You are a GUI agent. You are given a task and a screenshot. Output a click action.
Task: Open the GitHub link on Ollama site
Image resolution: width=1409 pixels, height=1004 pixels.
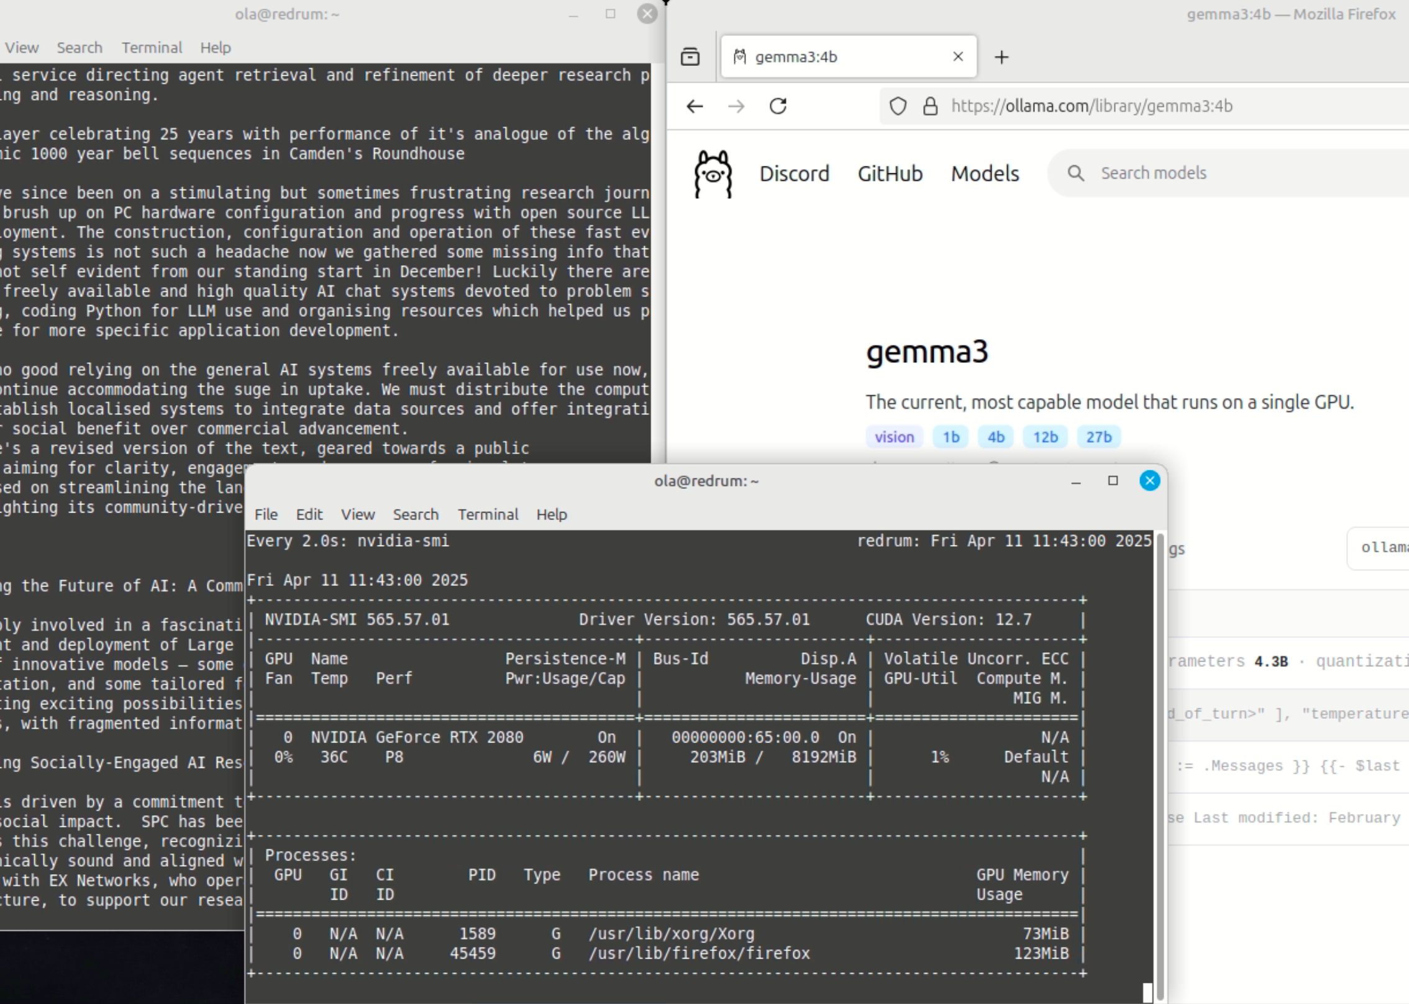click(890, 173)
